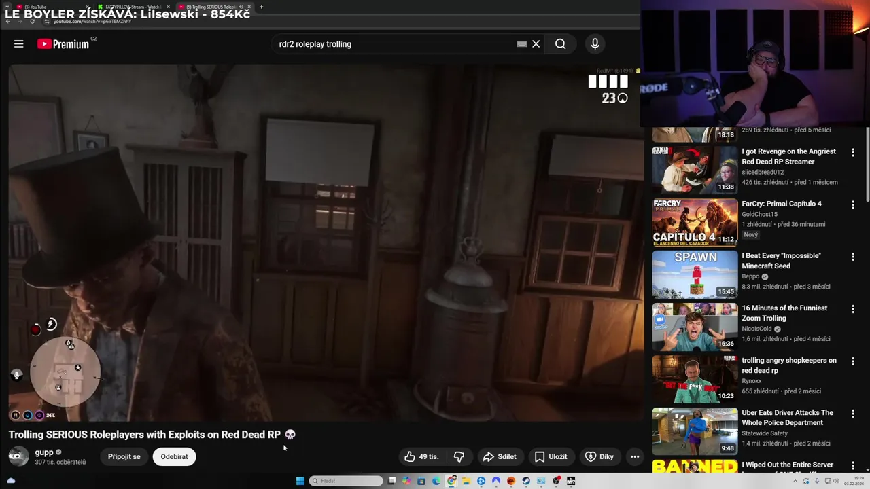The image size is (870, 489).
Task: Open title 'Uber Eats Driver Attacks The Whole Police Department'
Action: 787,418
